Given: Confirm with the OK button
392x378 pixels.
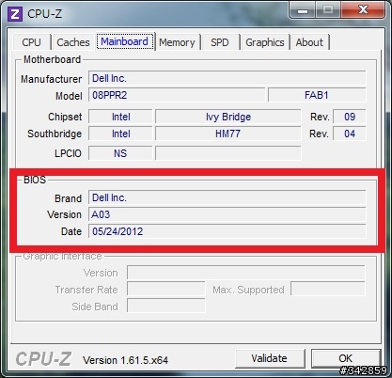Looking at the screenshot, I should 346,358.
